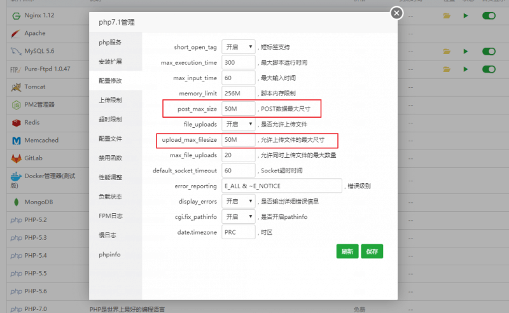The image size is (509, 313).
Task: Select the 慢日志 tab
Action: click(116, 235)
